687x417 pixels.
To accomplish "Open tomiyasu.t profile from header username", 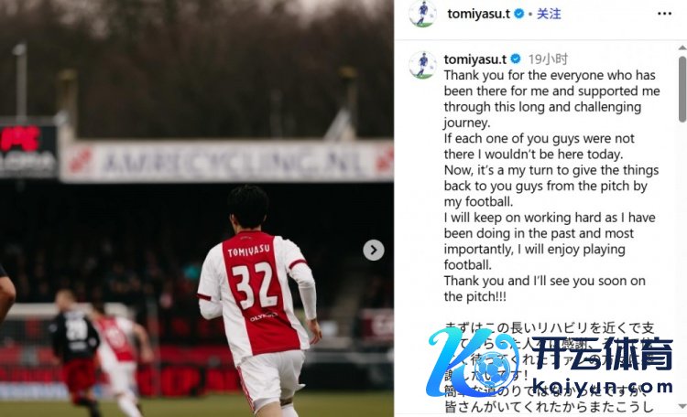I will [478, 14].
